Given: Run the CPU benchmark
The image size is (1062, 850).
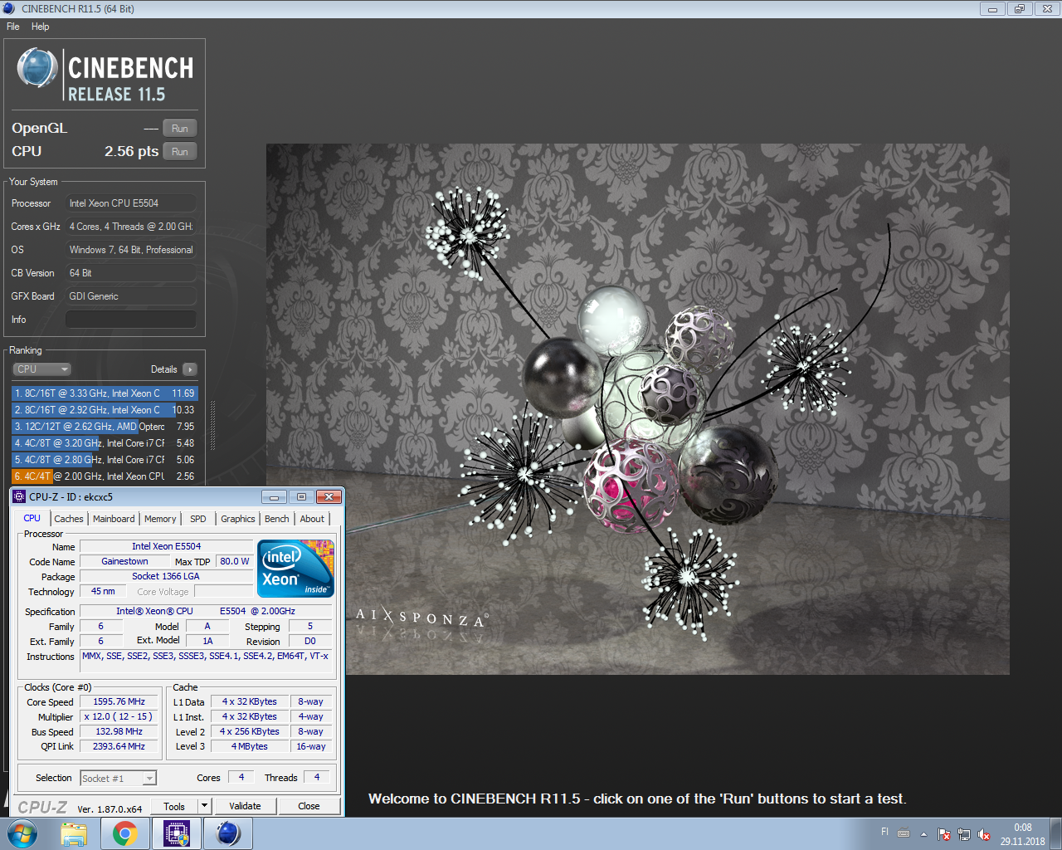Looking at the screenshot, I should coord(180,152).
